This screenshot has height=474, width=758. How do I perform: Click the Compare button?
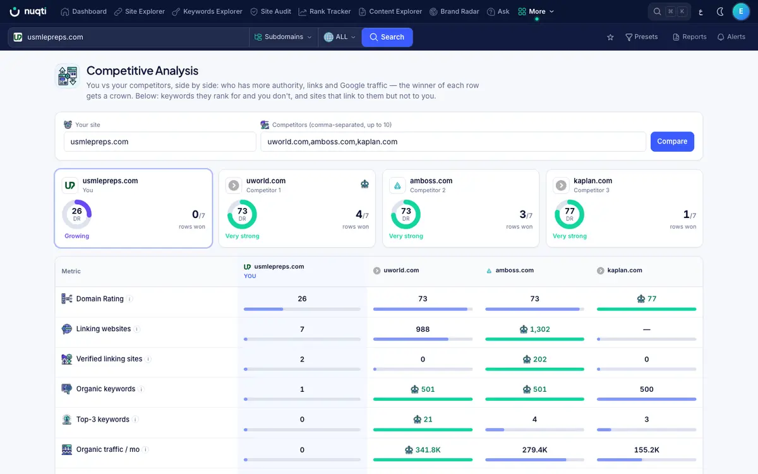click(672, 142)
